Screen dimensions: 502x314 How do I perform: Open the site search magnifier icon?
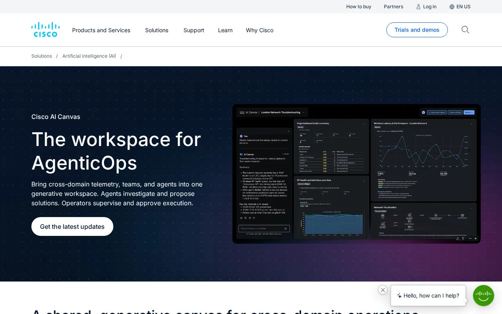pos(465,30)
